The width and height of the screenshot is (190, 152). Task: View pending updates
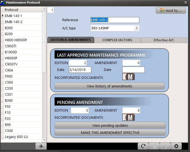110,125
